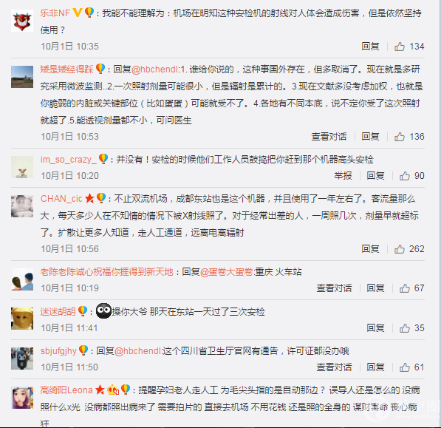Click thumbs-up icon beside 136 count
This screenshot has height=428, width=441.
point(400,137)
